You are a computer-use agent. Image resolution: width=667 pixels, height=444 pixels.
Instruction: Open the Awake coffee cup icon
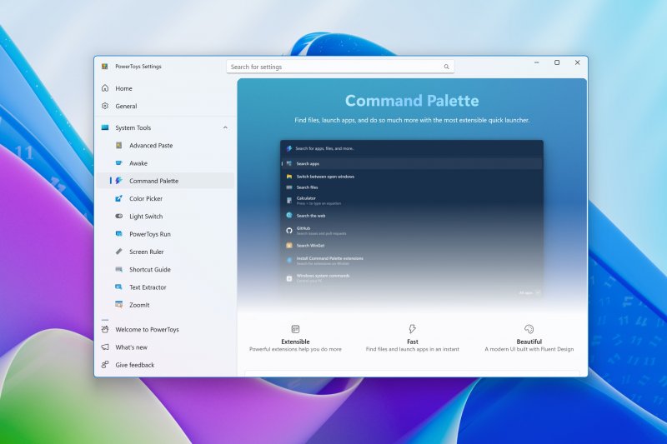119,163
